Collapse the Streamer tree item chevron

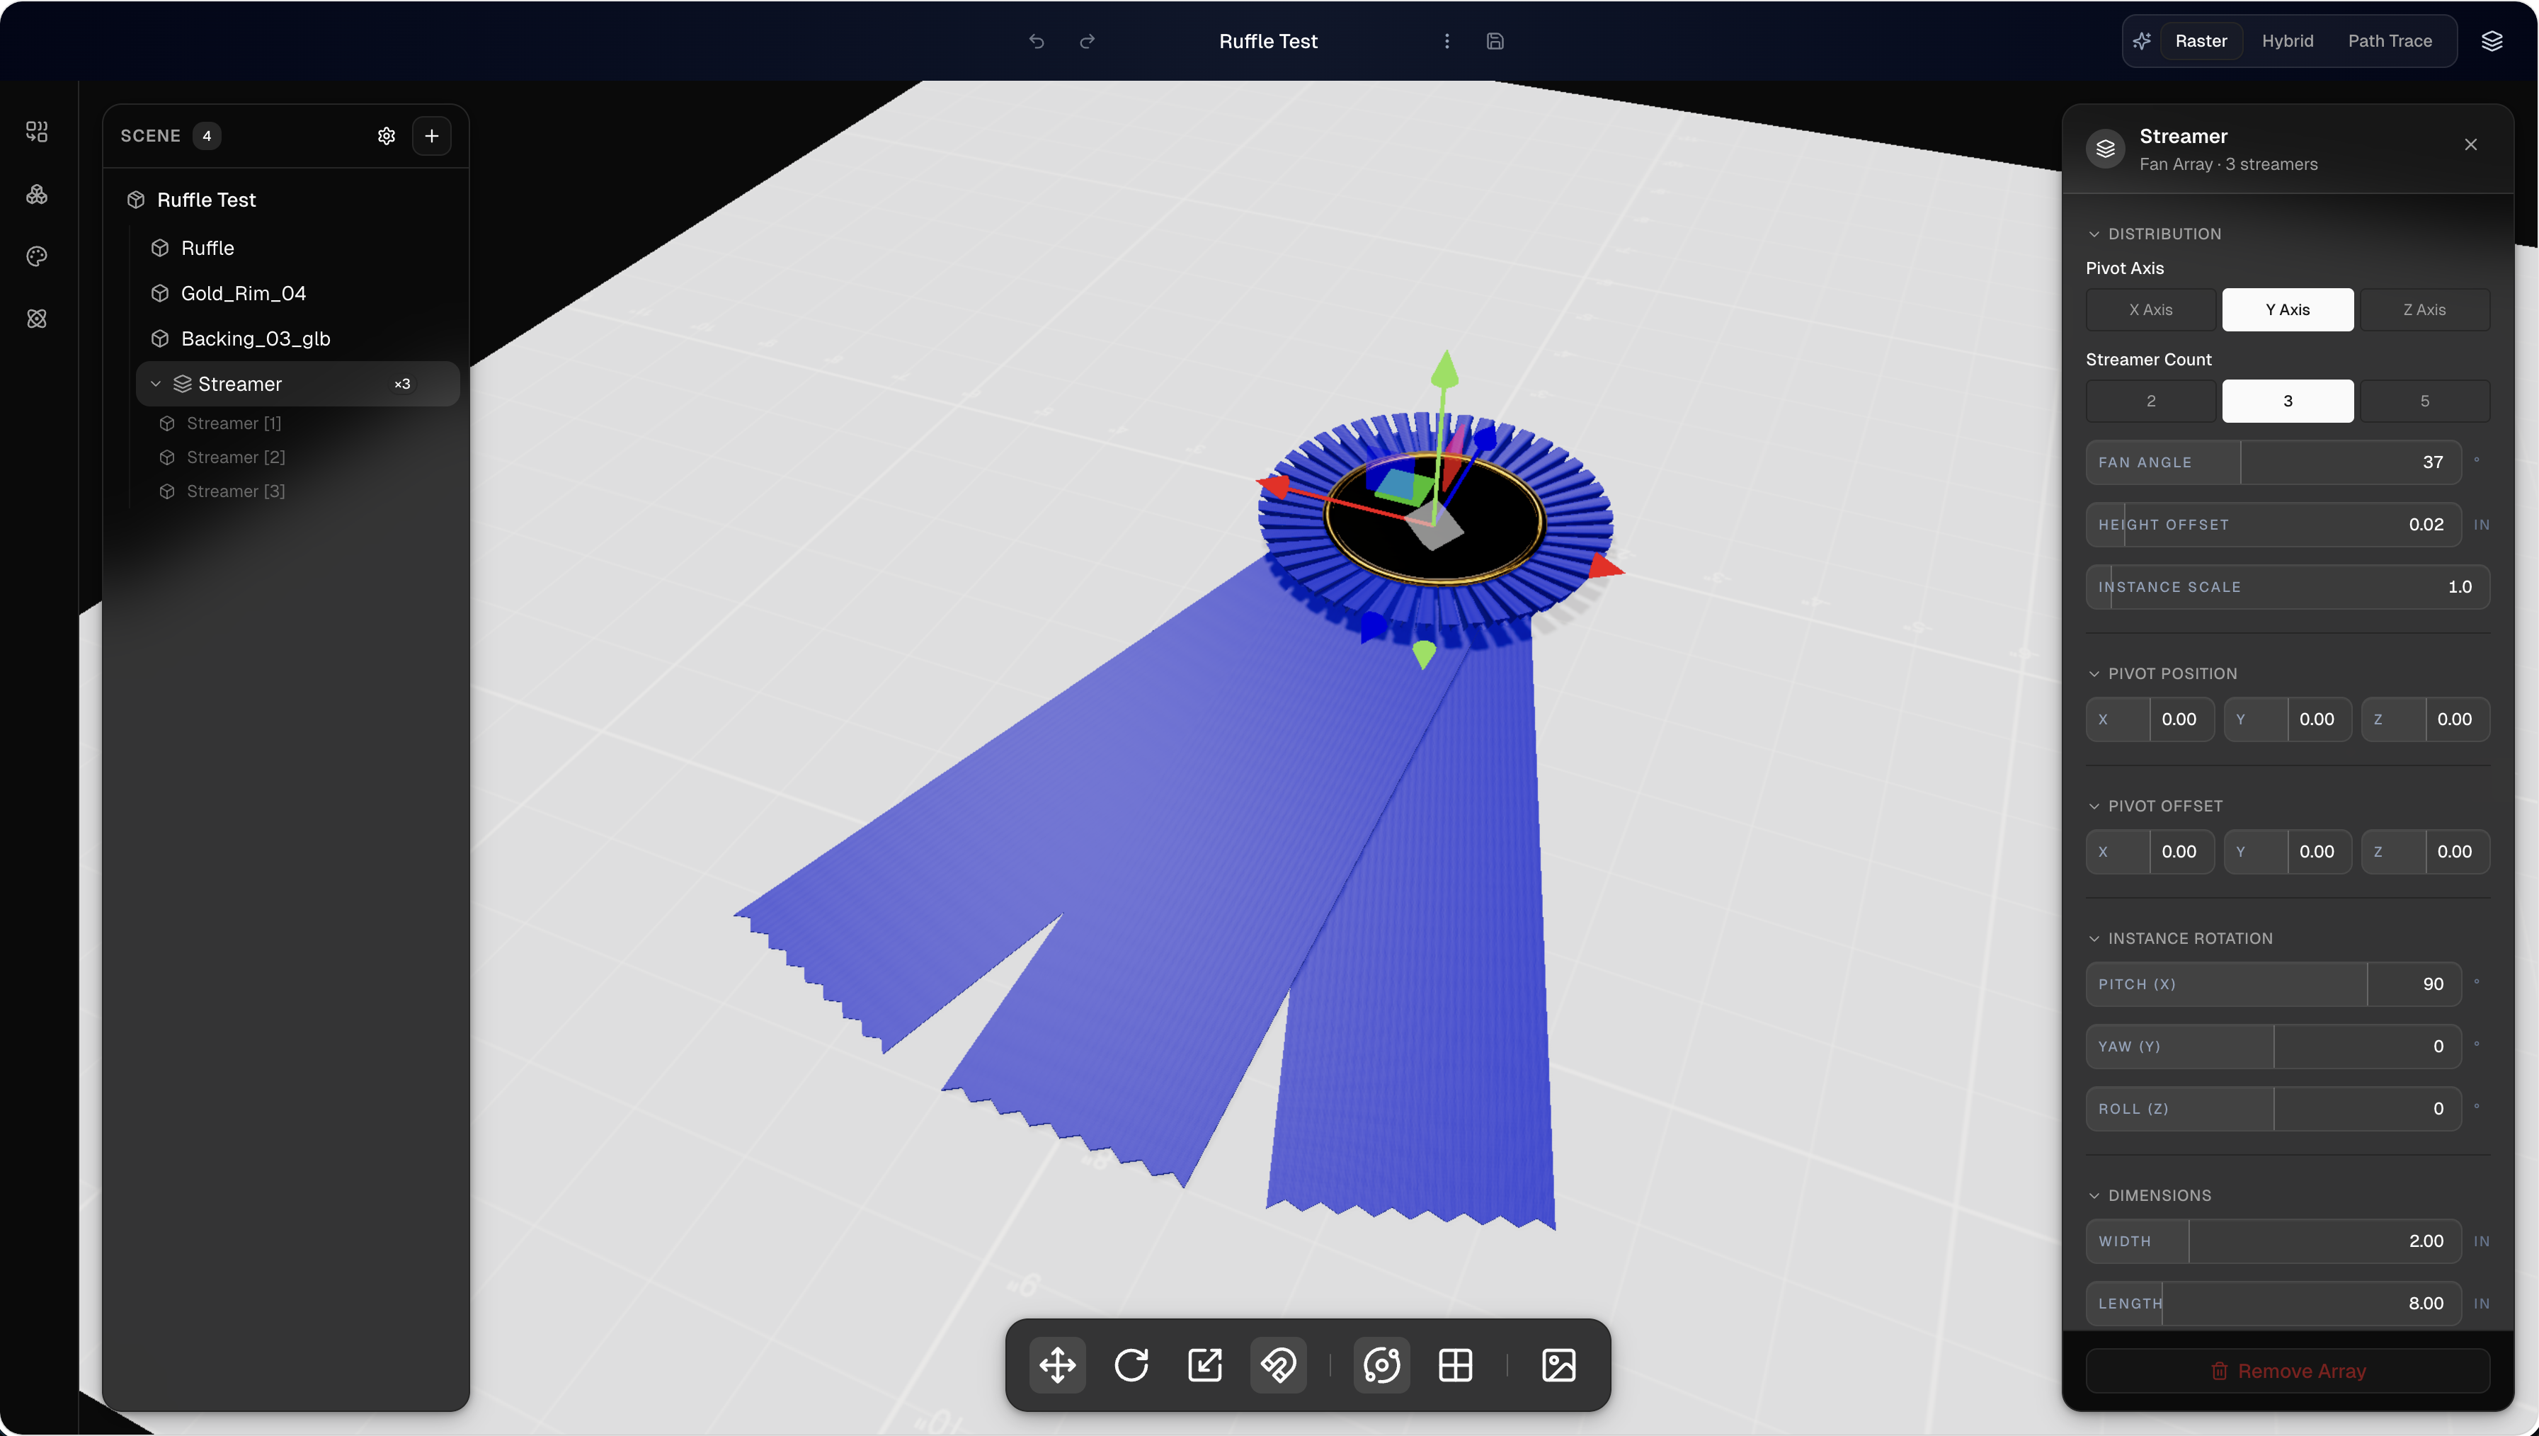pyautogui.click(x=156, y=384)
